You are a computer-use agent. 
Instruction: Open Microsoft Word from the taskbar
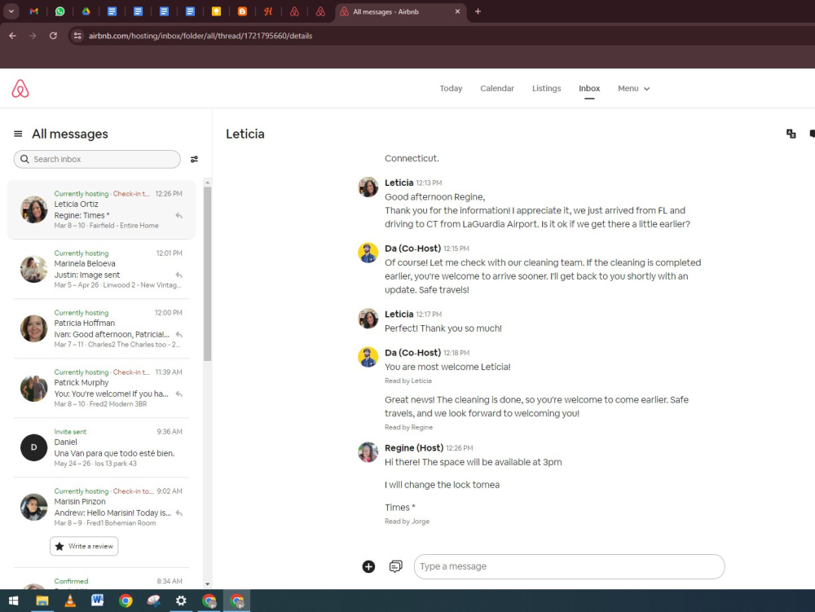coord(97,601)
